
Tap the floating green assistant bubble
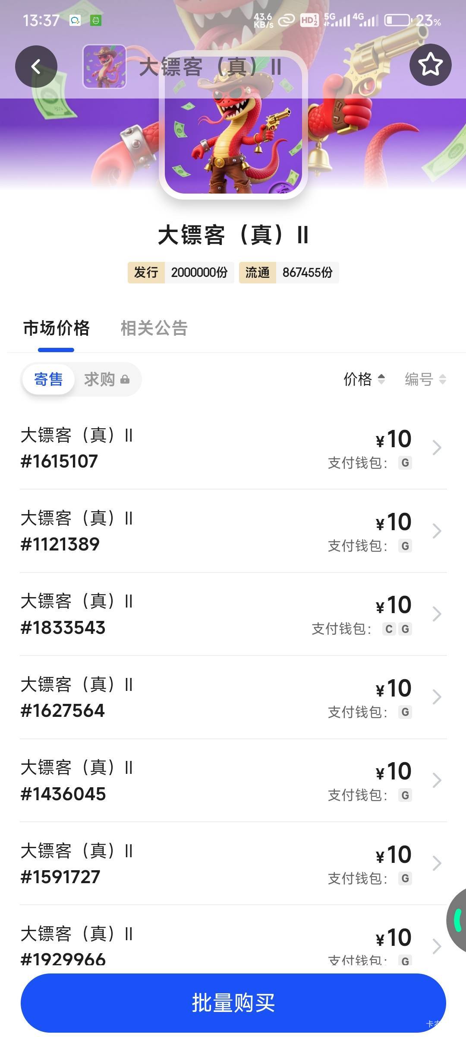[x=457, y=919]
